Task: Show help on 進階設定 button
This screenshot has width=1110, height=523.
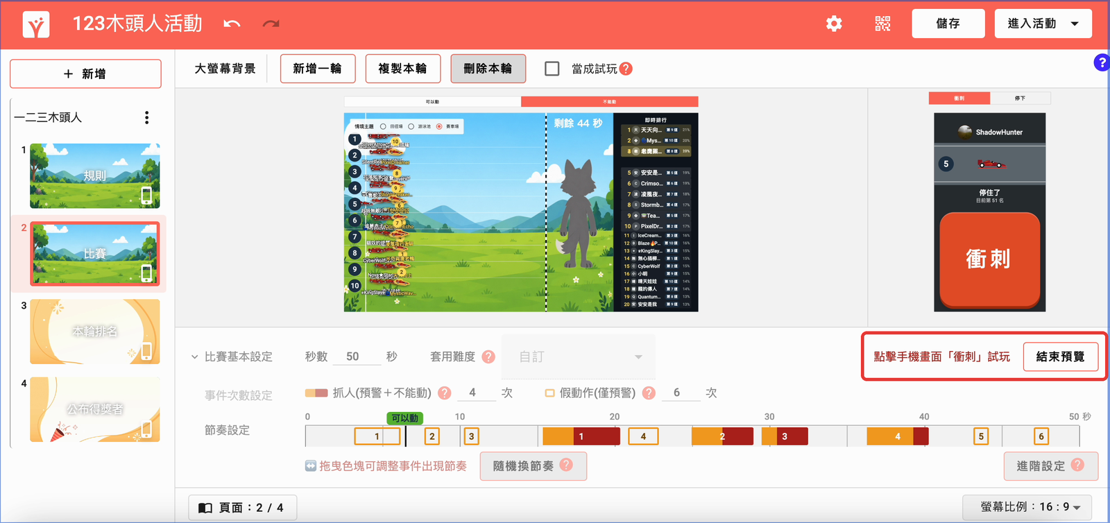Action: (x=1077, y=465)
